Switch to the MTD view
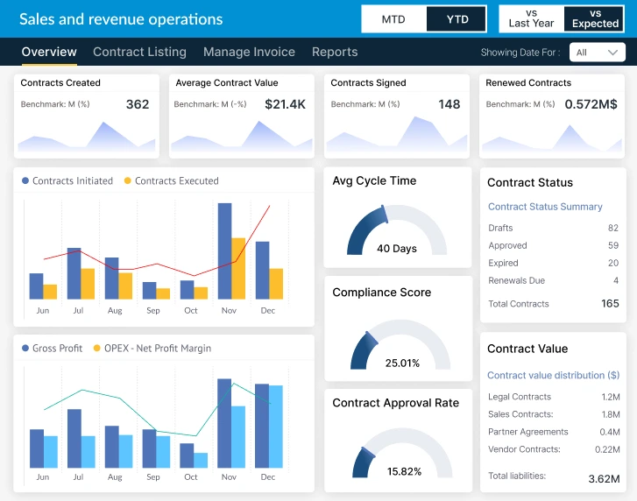637x501 pixels. point(393,18)
